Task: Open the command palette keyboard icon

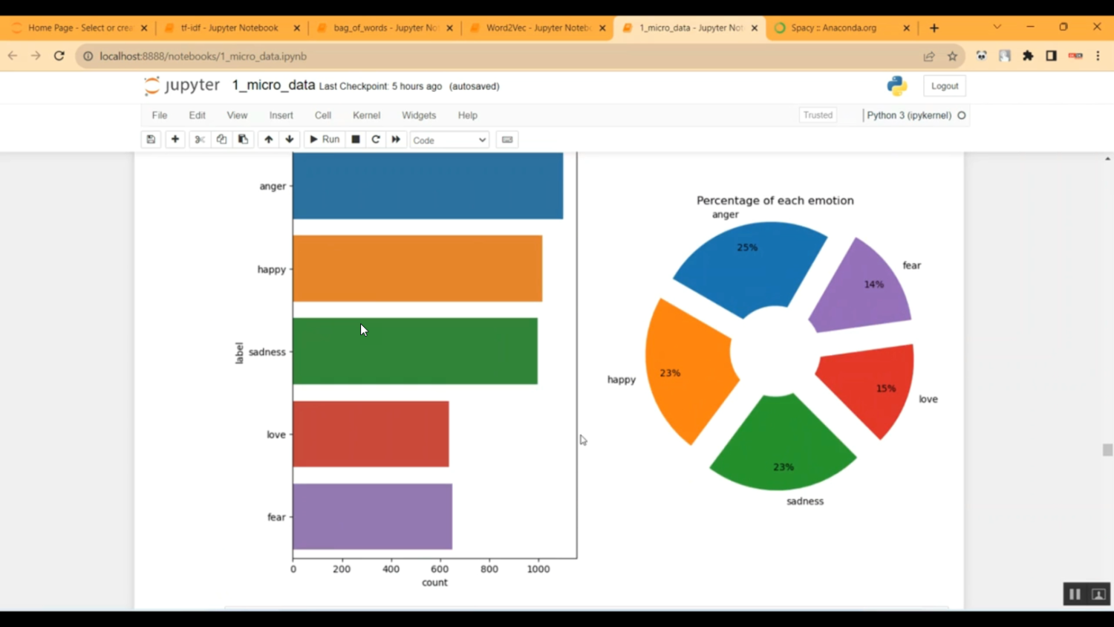Action: (507, 139)
